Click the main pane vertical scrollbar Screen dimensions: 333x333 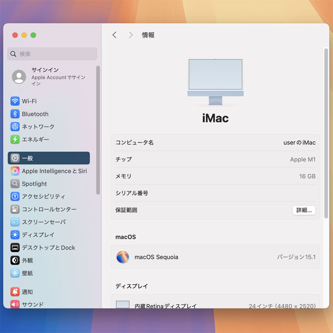pyautogui.click(x=326, y=133)
